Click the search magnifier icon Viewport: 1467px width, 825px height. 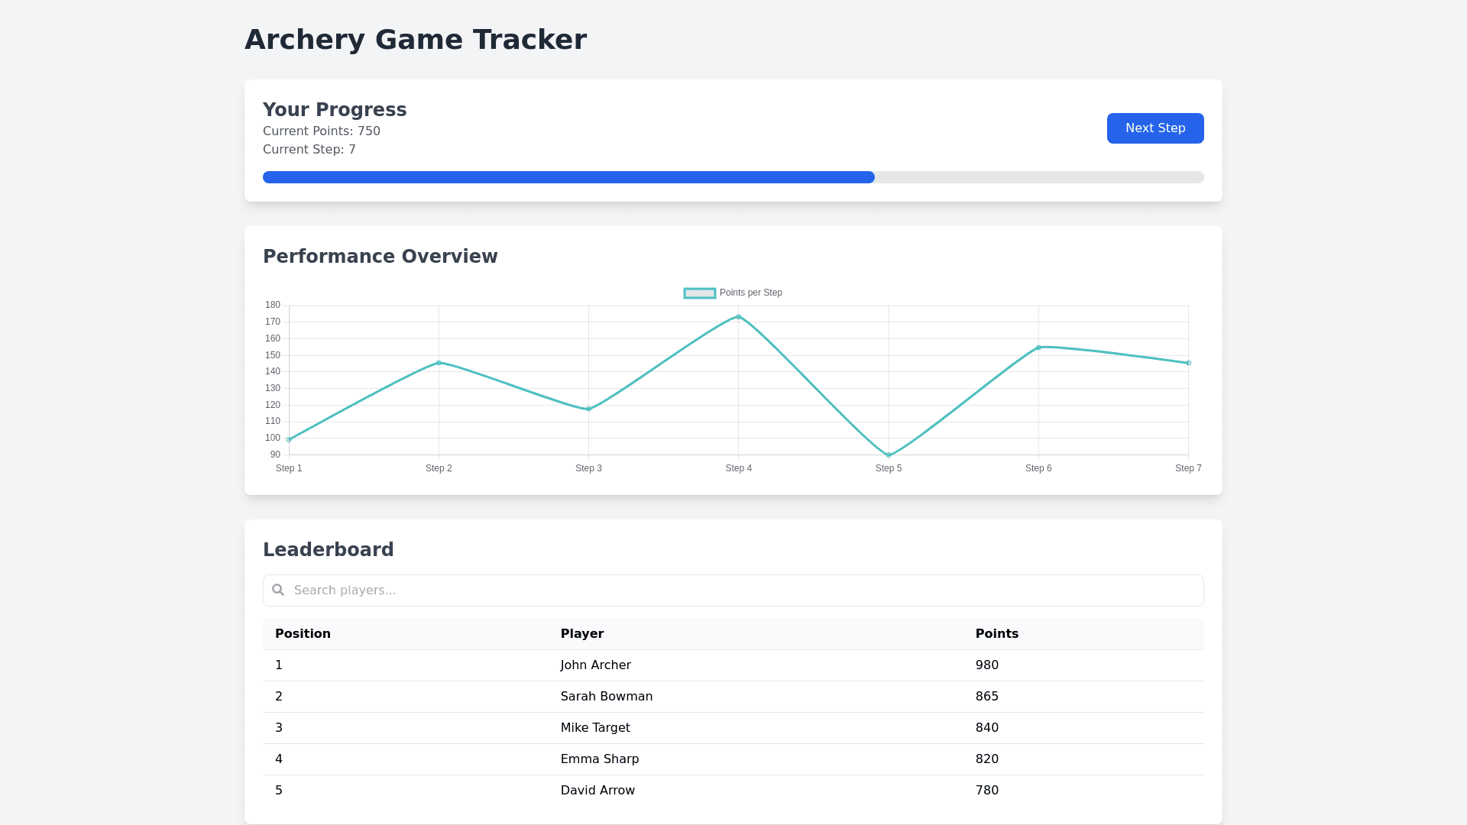pyautogui.click(x=278, y=590)
